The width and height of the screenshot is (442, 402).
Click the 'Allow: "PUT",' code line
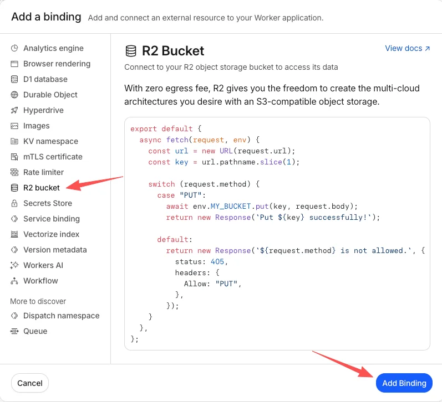[213, 284]
